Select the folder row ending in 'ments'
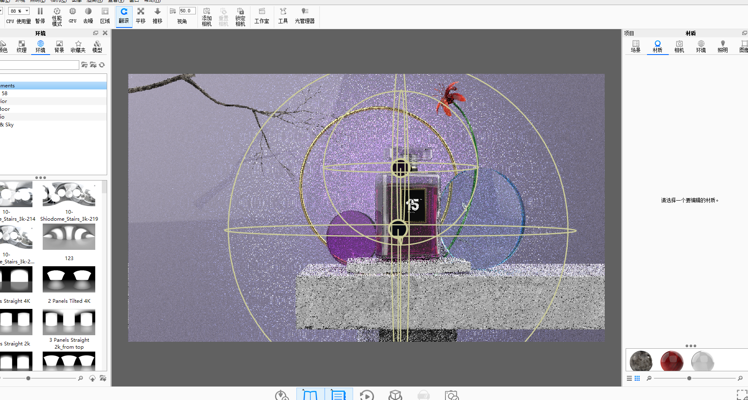This screenshot has width=748, height=400. click(x=53, y=86)
